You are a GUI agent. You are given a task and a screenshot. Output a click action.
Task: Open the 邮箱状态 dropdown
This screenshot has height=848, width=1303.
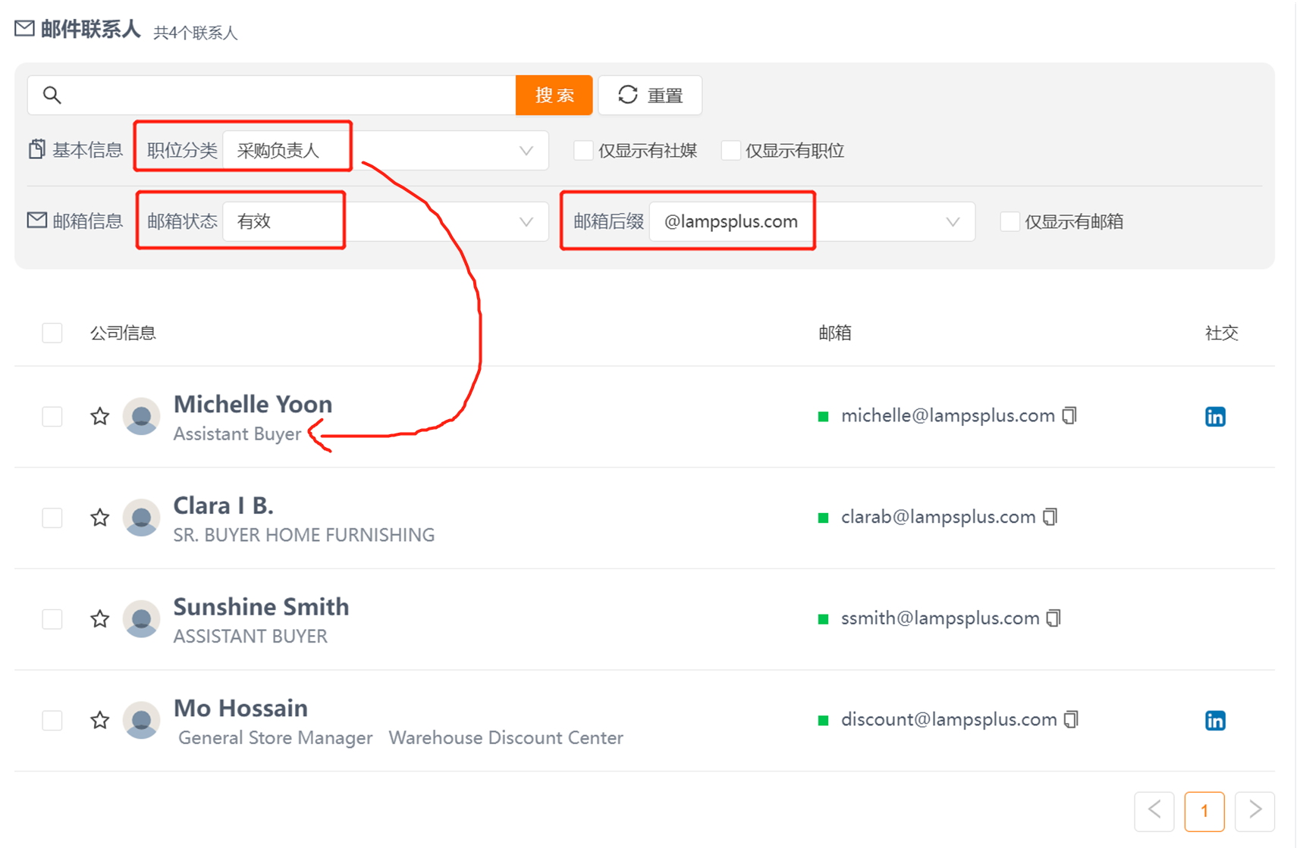click(x=385, y=221)
